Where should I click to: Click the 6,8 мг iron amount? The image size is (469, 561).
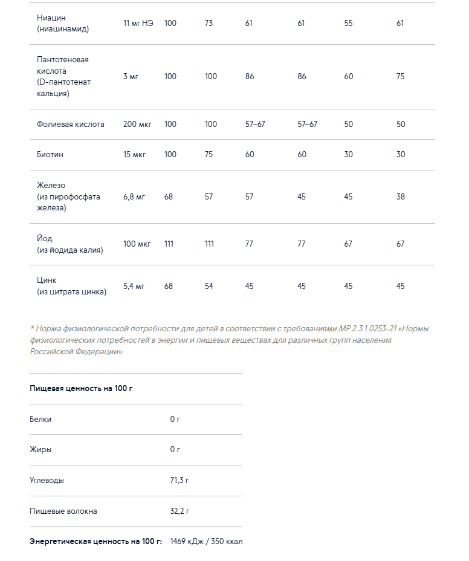tap(134, 197)
